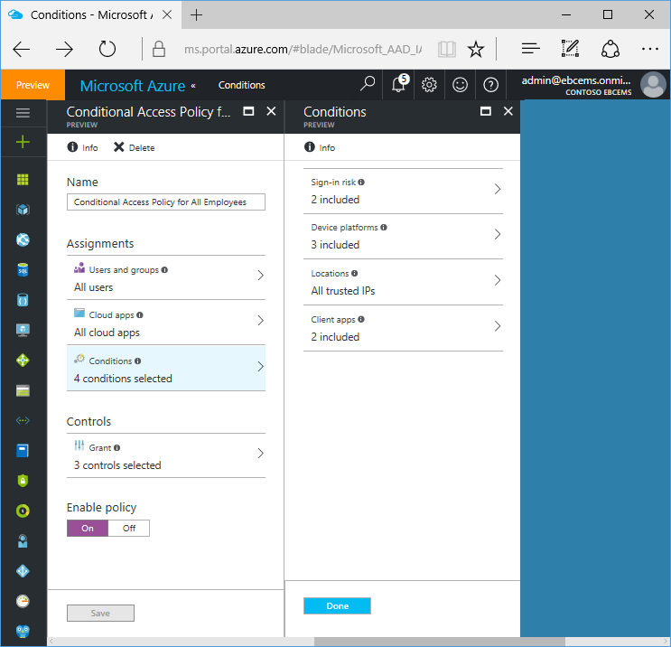671x647 pixels.
Task: Click Sign-in risk info tooltip icon
Action: pyautogui.click(x=361, y=182)
